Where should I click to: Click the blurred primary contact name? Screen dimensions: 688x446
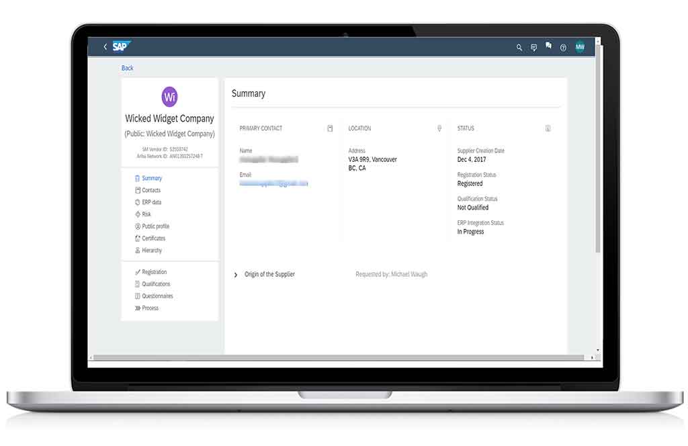(x=269, y=159)
